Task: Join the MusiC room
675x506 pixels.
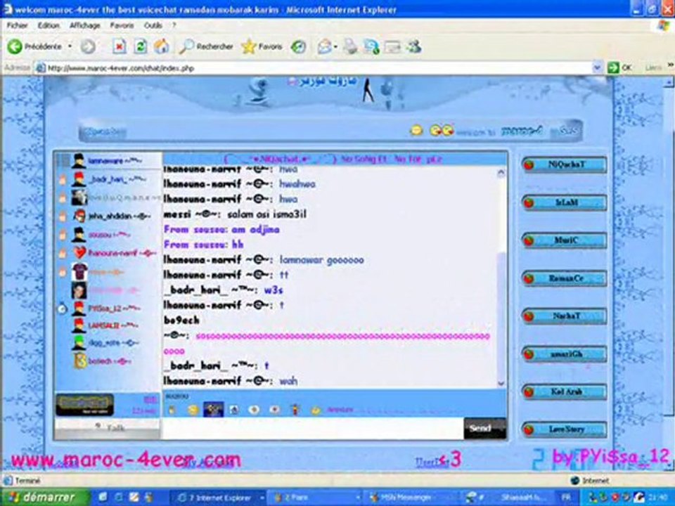Action: tap(565, 240)
